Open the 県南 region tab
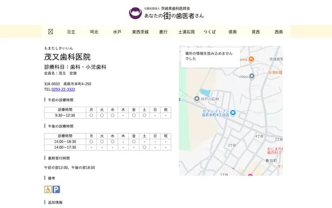Viewport: 332px width, 208px height. click(x=232, y=32)
